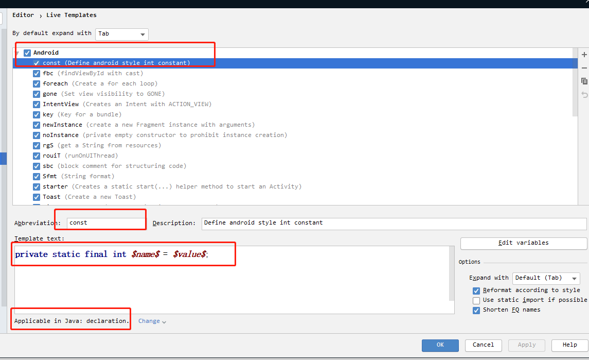The image size is (589, 360).
Task: Open the Expand with Default (Tab) dropdown
Action: point(546,278)
